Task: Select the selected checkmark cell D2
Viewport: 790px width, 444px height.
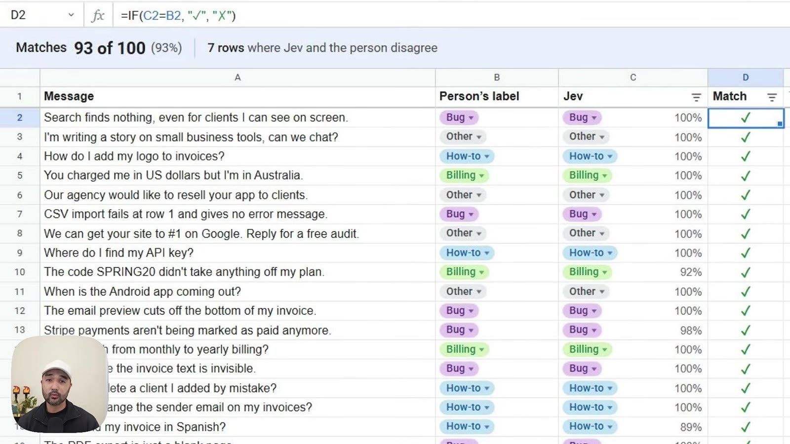Action: pyautogui.click(x=746, y=118)
